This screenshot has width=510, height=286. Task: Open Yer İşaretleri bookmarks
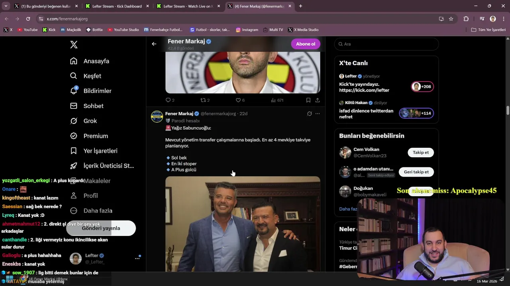click(94, 151)
